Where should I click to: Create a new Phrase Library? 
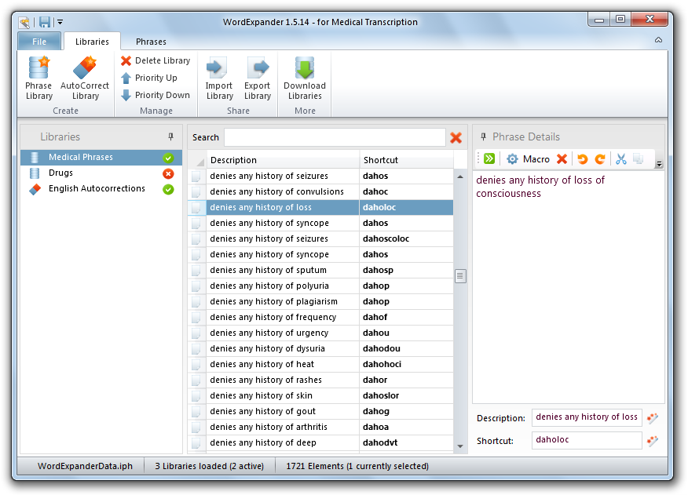(x=38, y=78)
